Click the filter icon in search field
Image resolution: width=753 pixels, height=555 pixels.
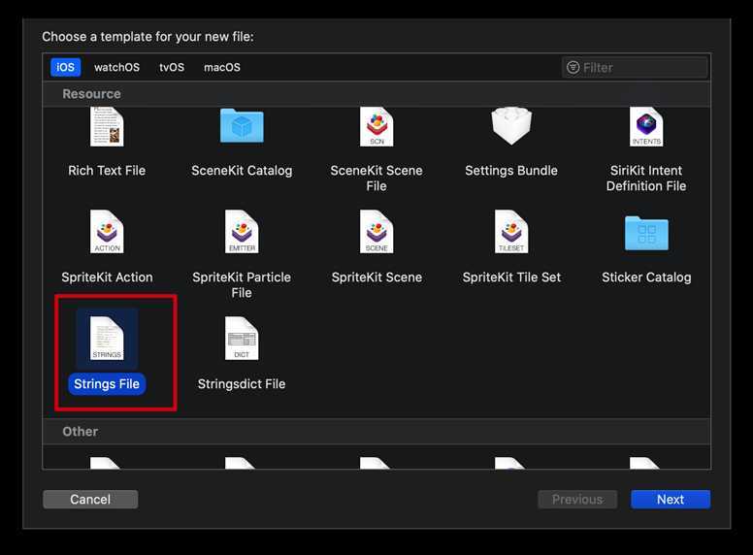tap(573, 68)
